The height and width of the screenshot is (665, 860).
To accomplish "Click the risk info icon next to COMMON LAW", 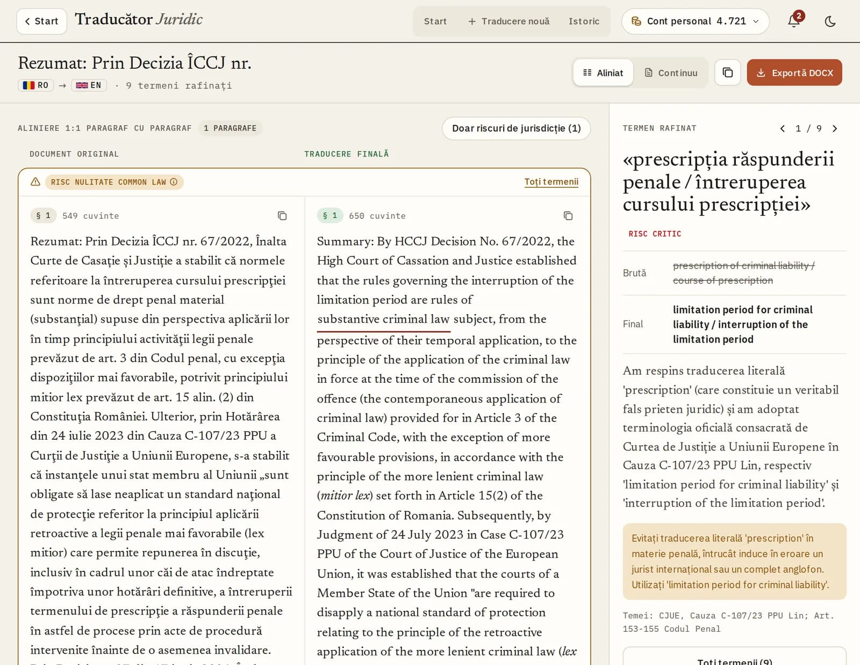I will coord(174,182).
